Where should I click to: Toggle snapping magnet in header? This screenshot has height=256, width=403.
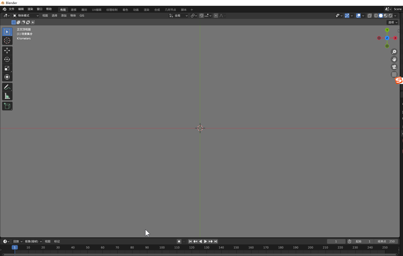pyautogui.click(x=202, y=16)
